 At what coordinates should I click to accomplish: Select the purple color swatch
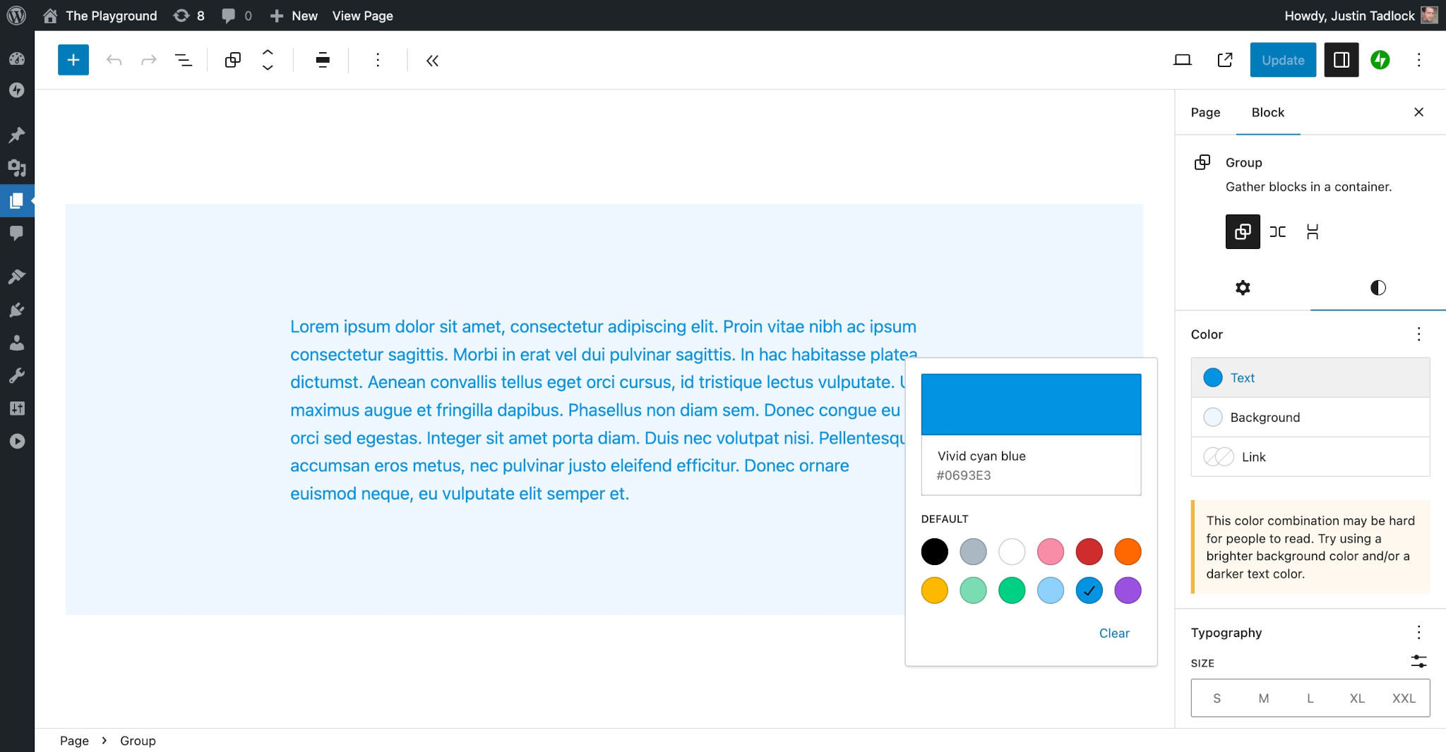(1128, 590)
